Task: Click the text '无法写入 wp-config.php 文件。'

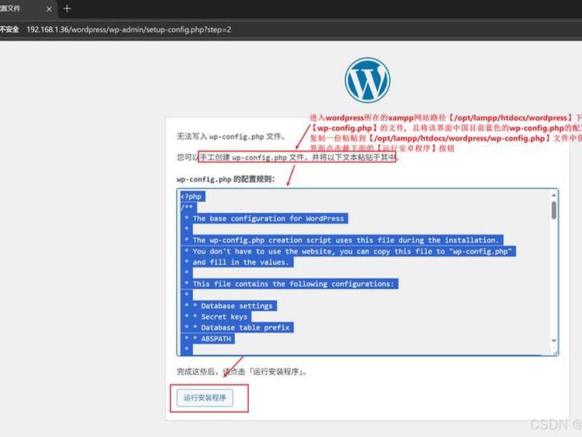Action: point(231,136)
